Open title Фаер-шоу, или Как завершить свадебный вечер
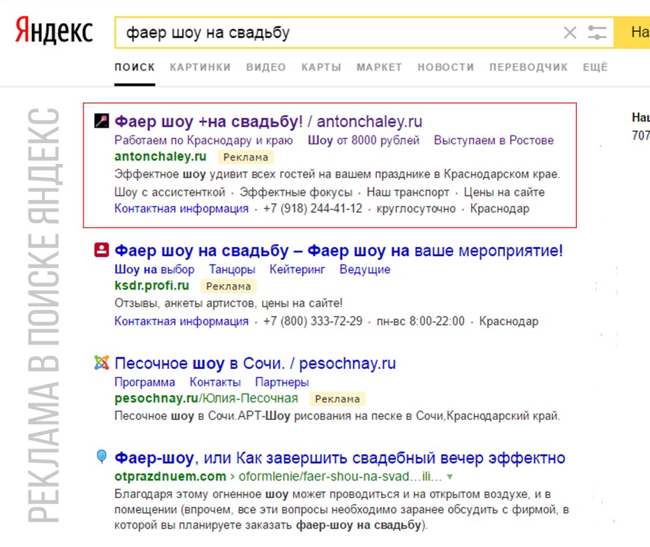This screenshot has height=547, width=650. point(340,458)
